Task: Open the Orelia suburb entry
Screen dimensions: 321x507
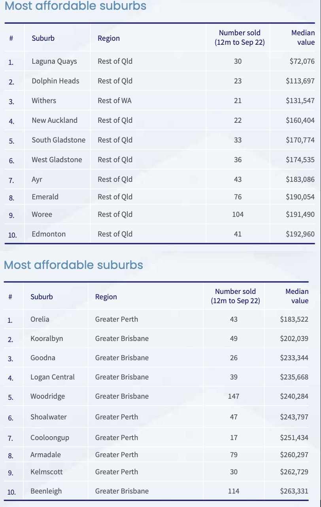Action: pos(40,319)
